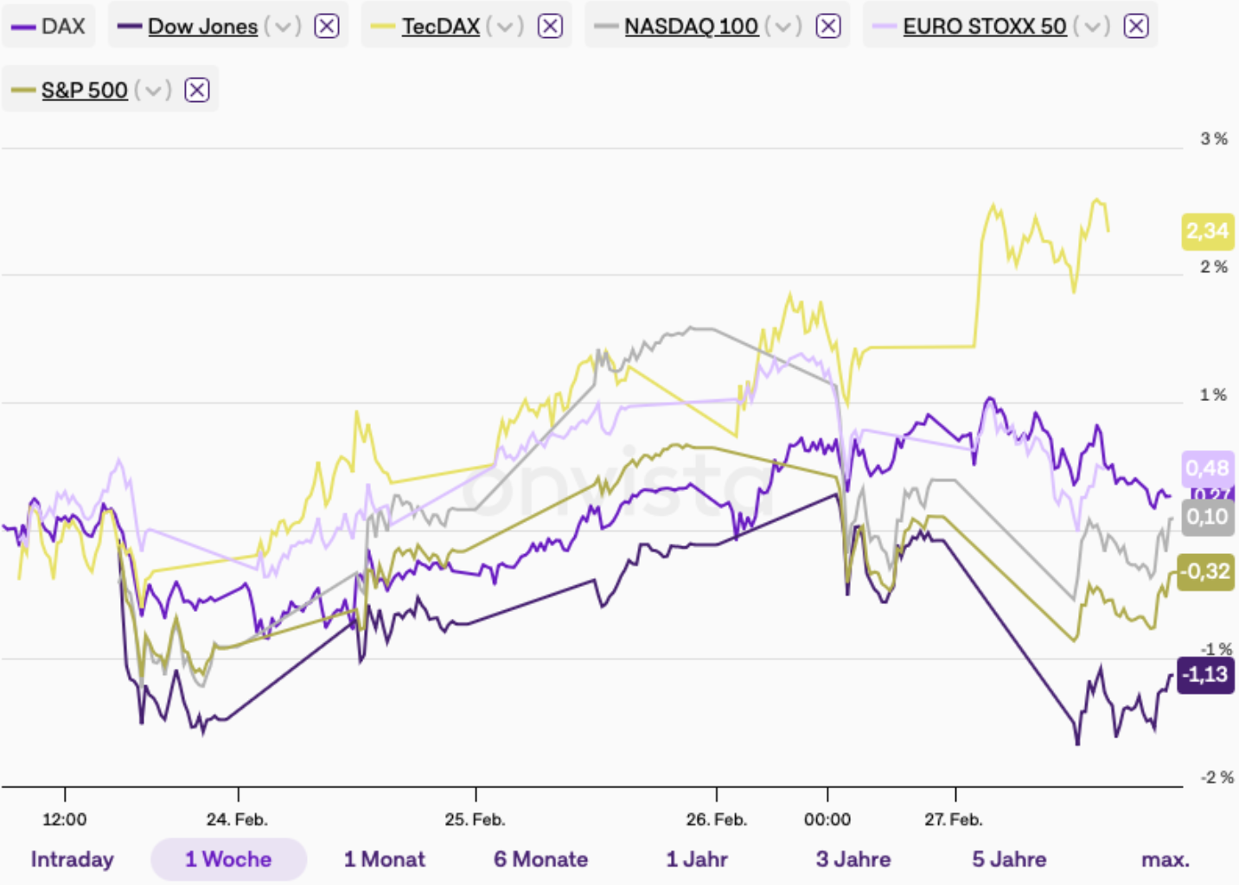Expand the NASDAQ 100 options chevron
The height and width of the screenshot is (885, 1239).
[783, 27]
